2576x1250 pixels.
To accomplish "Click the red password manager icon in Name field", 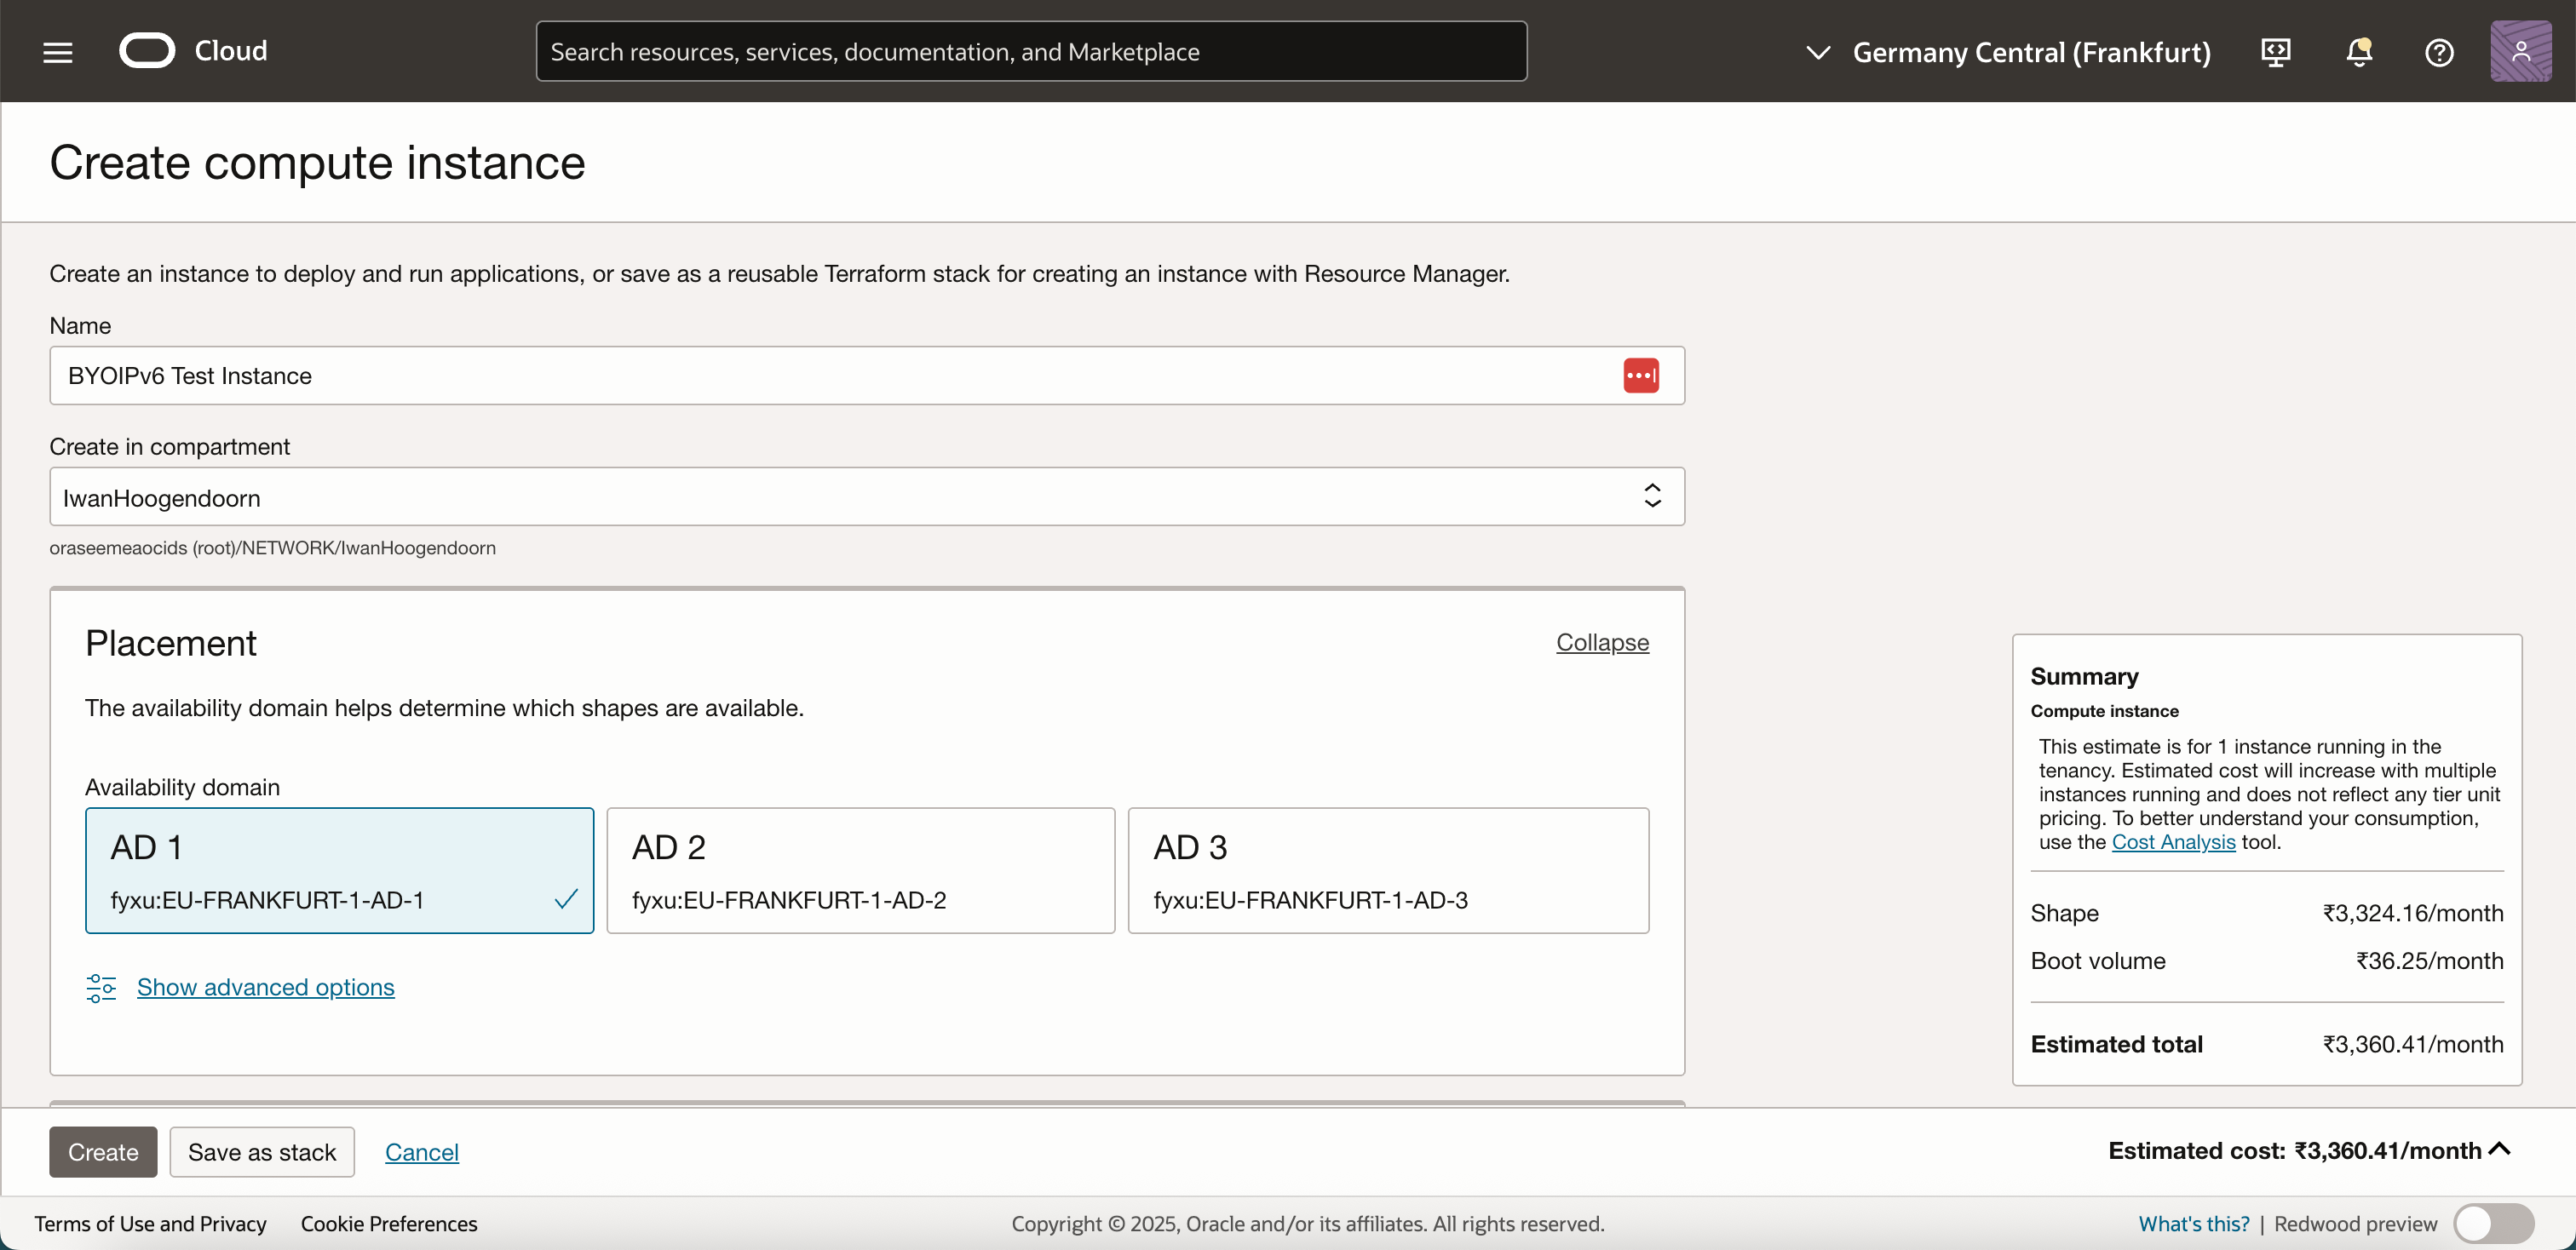I will [x=1640, y=376].
